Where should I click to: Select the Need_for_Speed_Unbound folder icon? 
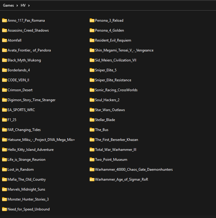5,209
